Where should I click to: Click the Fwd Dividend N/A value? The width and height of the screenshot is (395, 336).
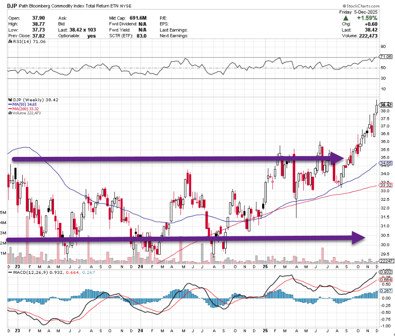click(x=142, y=24)
